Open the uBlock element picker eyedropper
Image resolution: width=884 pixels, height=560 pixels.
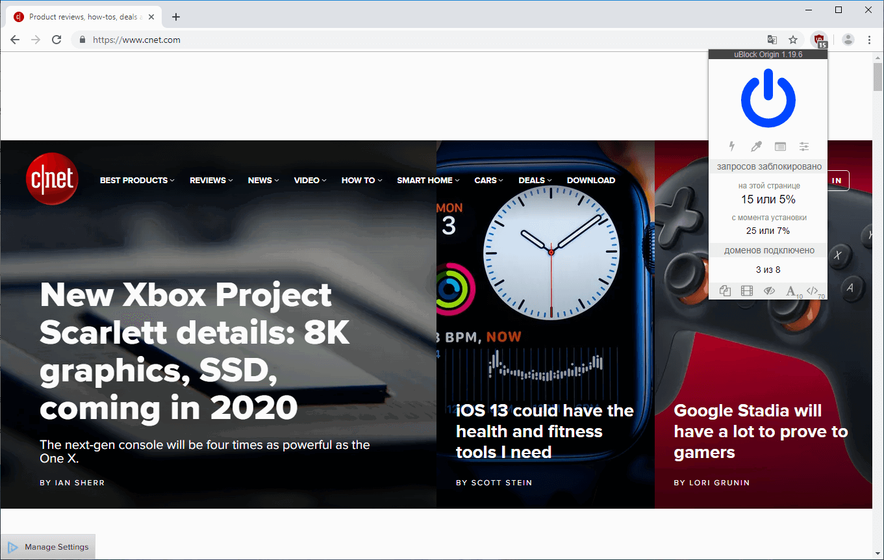(x=756, y=146)
